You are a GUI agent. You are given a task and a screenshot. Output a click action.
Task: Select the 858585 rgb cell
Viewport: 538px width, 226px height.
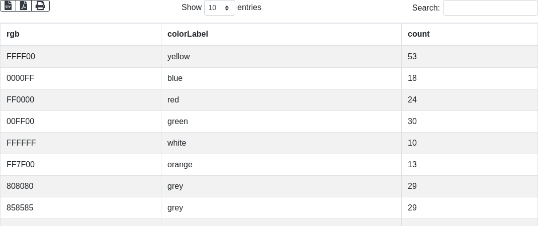(20, 208)
